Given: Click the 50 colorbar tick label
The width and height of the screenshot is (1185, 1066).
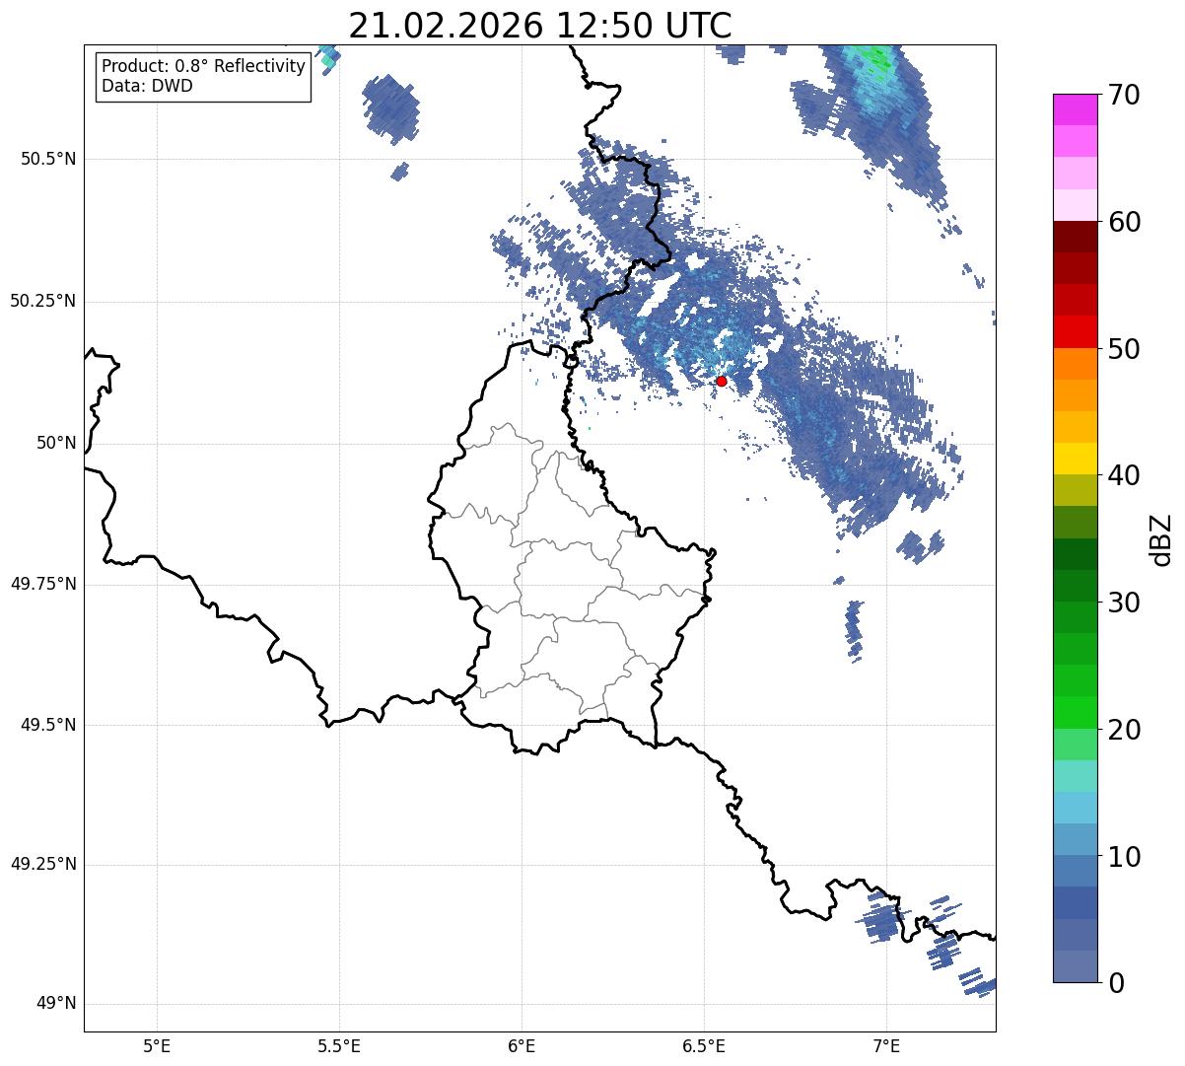Looking at the screenshot, I should pos(1124,349).
